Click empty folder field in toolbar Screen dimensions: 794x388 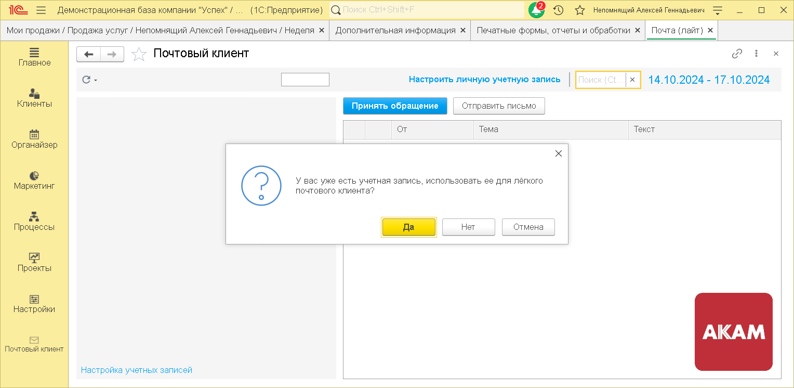pos(305,80)
